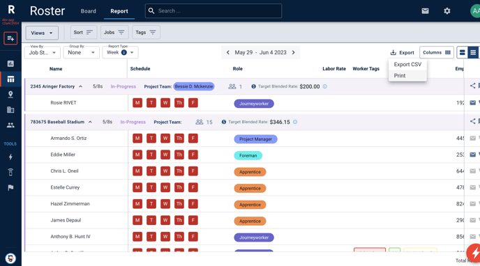This screenshot has height=266, width=480.
Task: Open settings gear icon
Action: (x=447, y=11)
